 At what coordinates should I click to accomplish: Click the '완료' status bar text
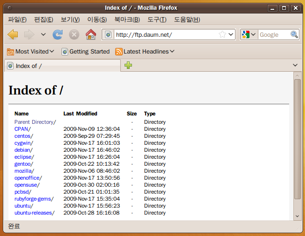(x=14, y=226)
